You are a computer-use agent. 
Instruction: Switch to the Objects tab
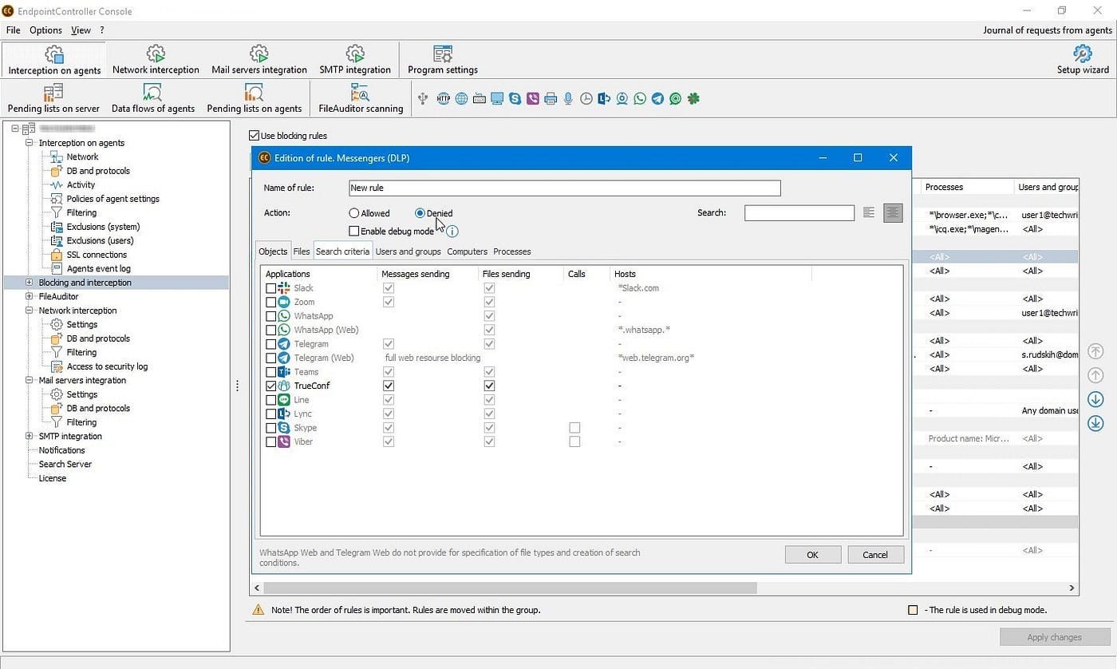274,251
